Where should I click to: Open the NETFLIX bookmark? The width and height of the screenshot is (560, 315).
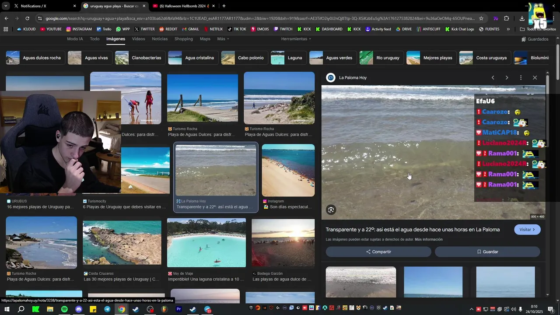point(213,29)
